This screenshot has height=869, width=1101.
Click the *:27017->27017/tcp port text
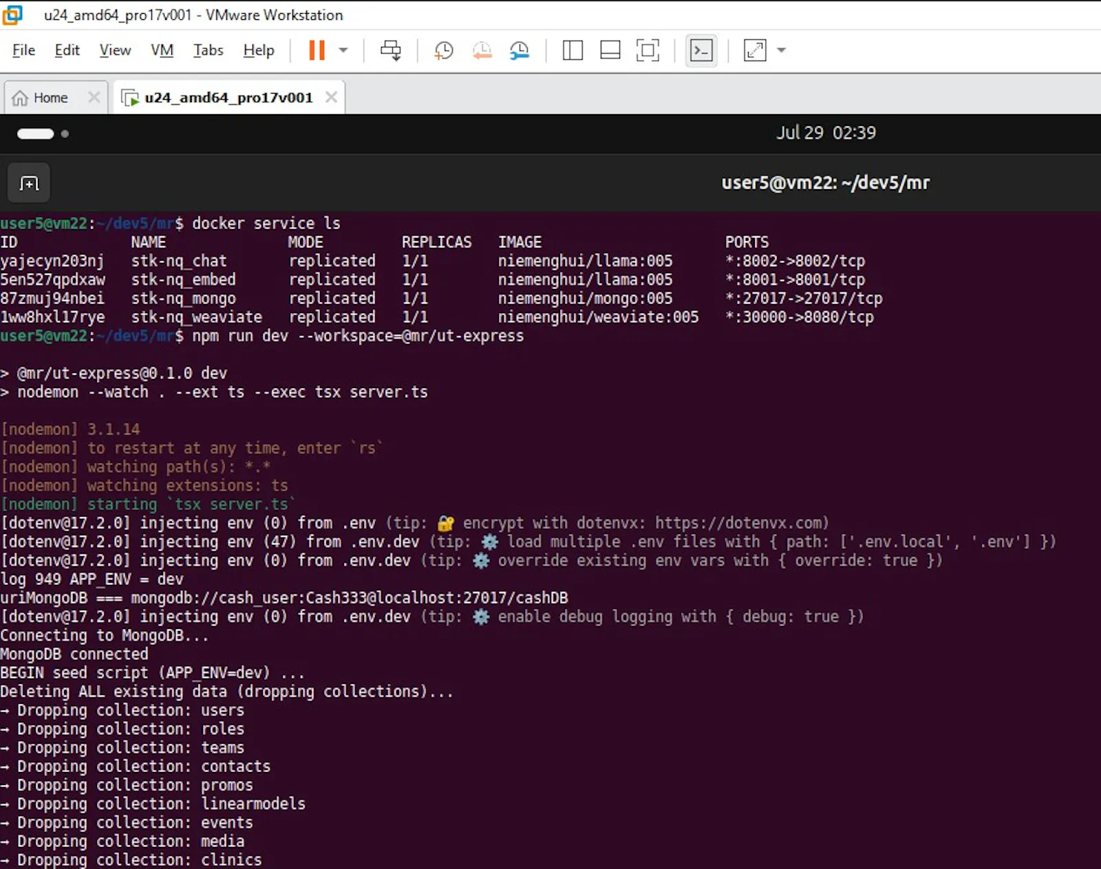coord(804,298)
